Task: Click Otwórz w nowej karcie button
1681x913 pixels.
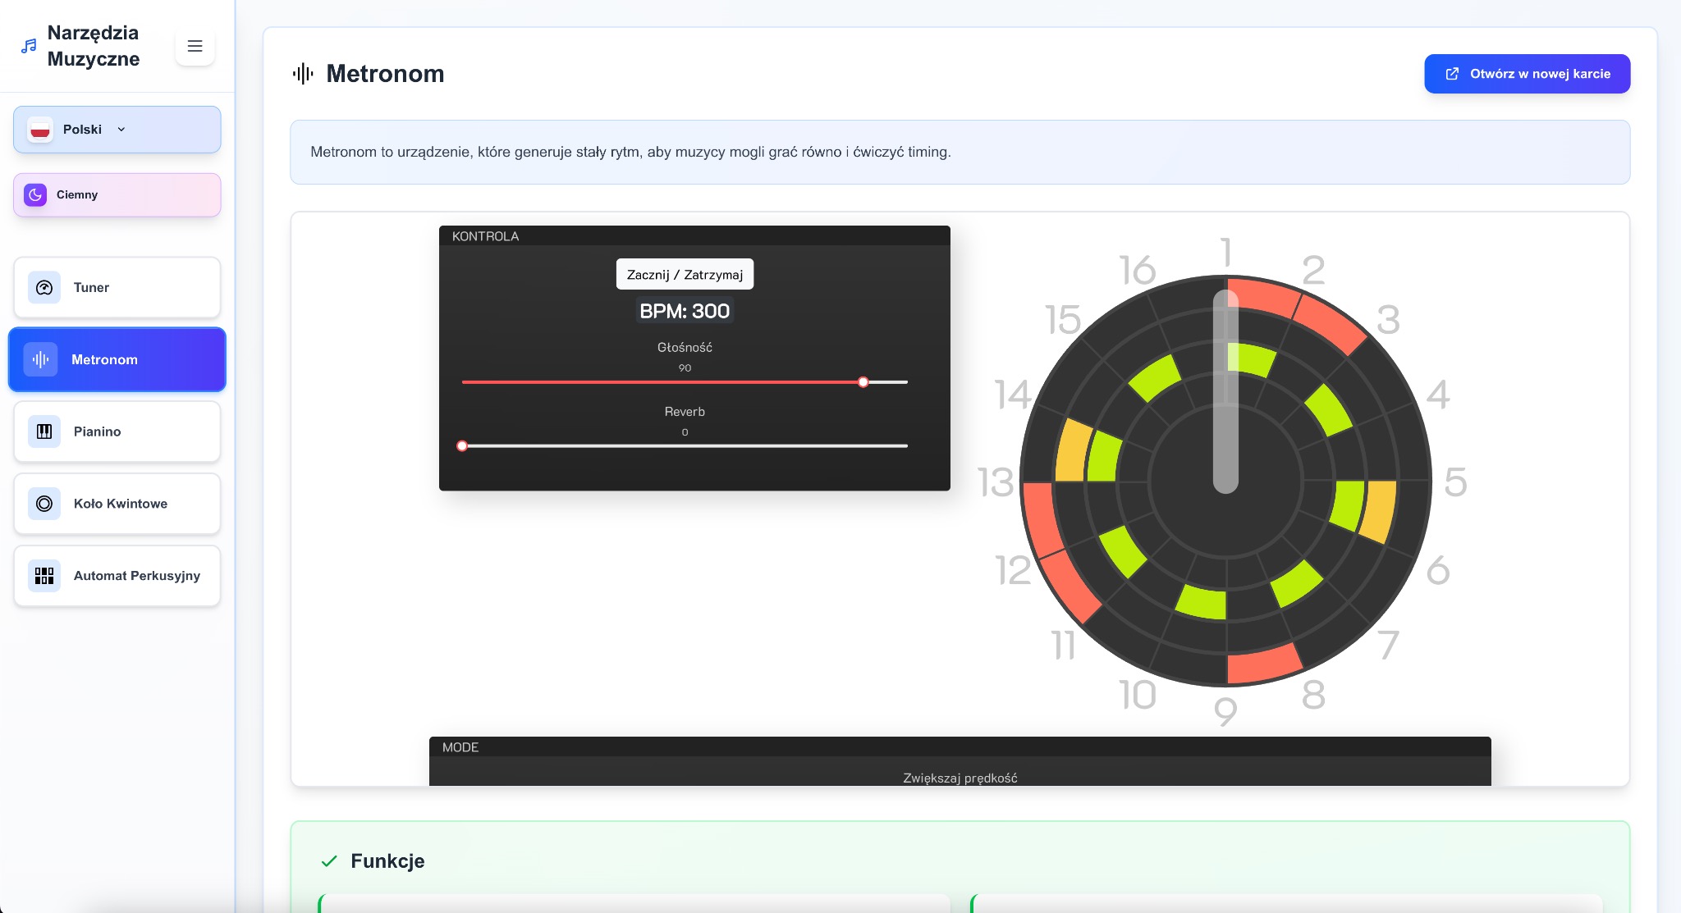Action: [x=1527, y=74]
